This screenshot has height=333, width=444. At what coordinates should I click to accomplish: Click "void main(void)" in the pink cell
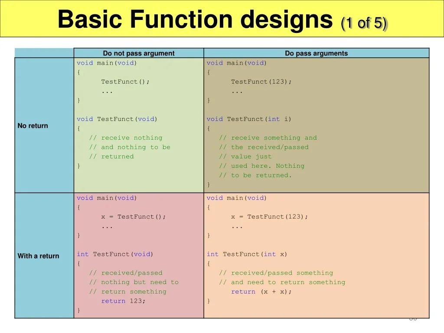[107, 198]
